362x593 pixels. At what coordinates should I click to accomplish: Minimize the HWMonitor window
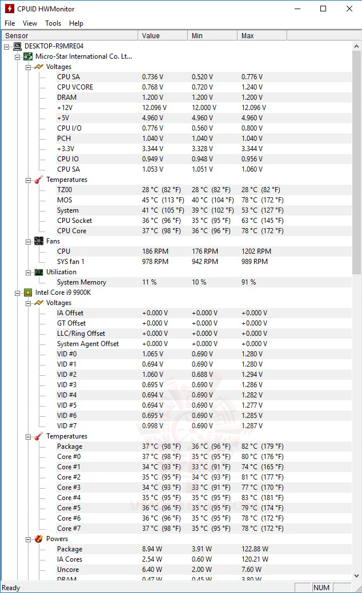[x=297, y=9]
